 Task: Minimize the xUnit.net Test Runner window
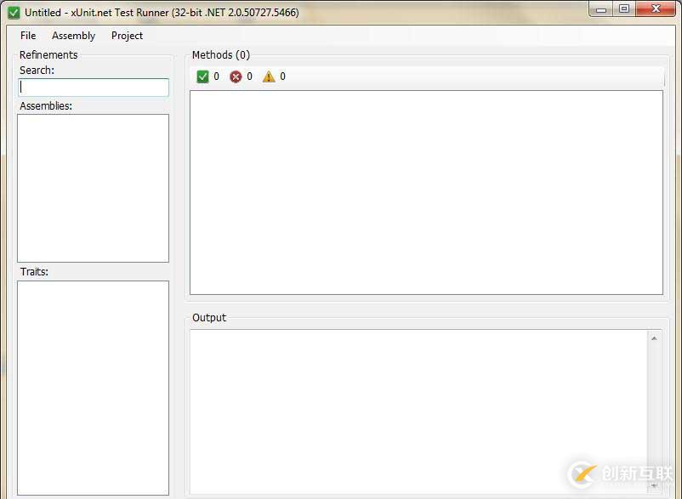point(601,9)
